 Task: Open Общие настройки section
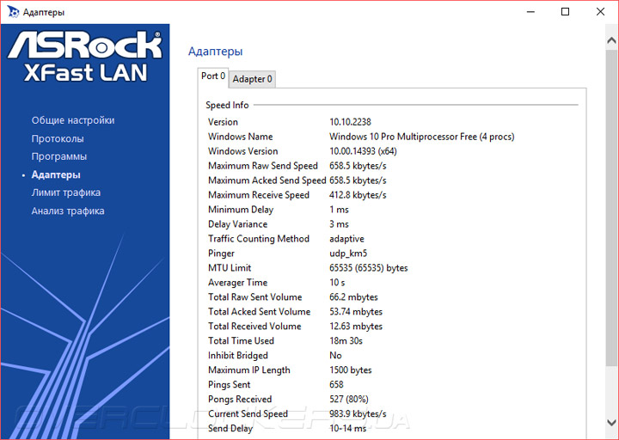pos(73,120)
